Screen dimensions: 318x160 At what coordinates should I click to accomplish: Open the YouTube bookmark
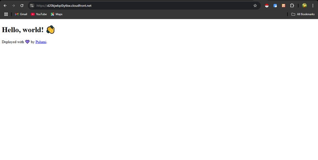(x=39, y=14)
